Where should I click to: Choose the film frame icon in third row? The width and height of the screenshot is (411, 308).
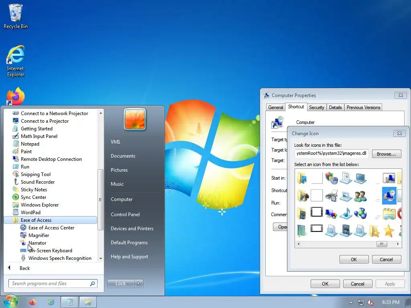coord(317,212)
